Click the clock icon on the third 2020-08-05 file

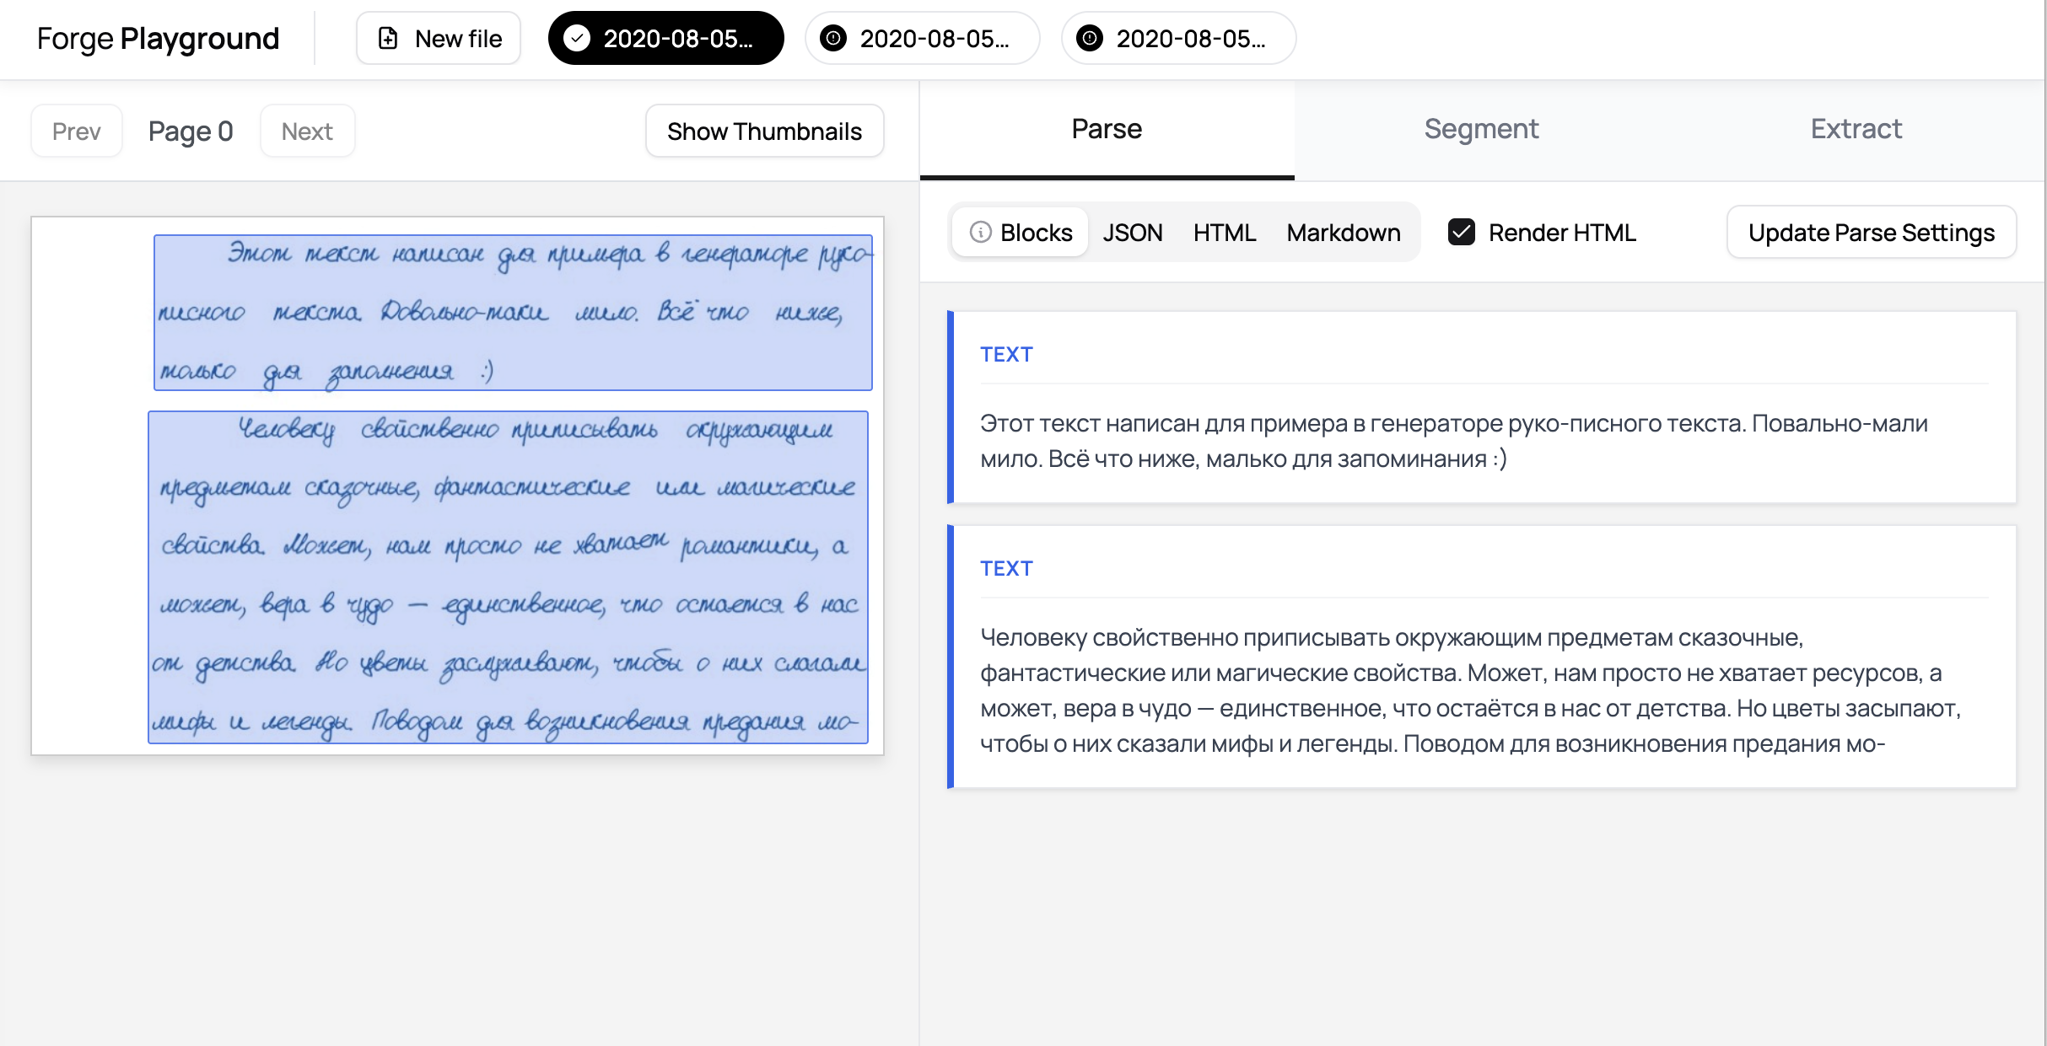tap(1091, 38)
